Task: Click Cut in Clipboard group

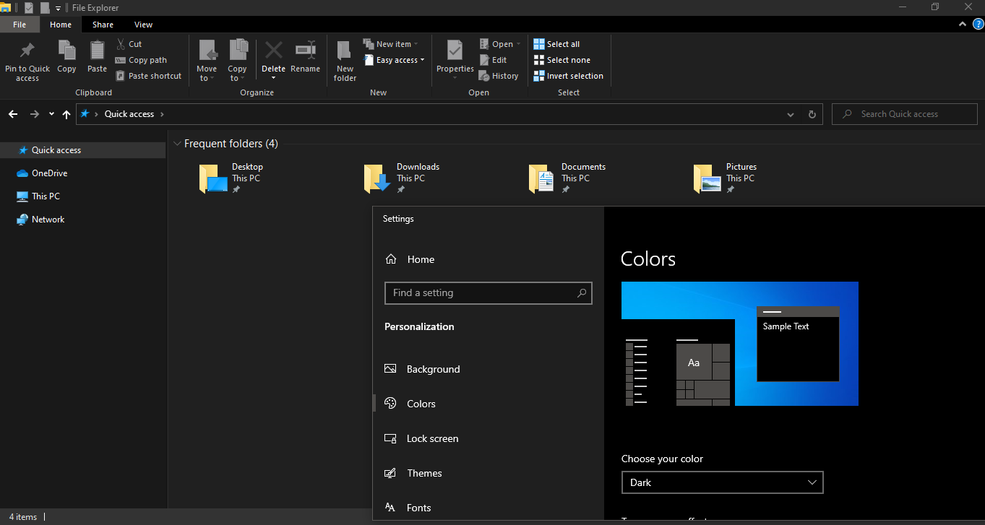Action: coord(129,44)
